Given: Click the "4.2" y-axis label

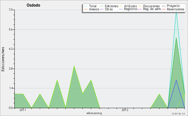Looking at the screenshot, I should click(11, 49).
